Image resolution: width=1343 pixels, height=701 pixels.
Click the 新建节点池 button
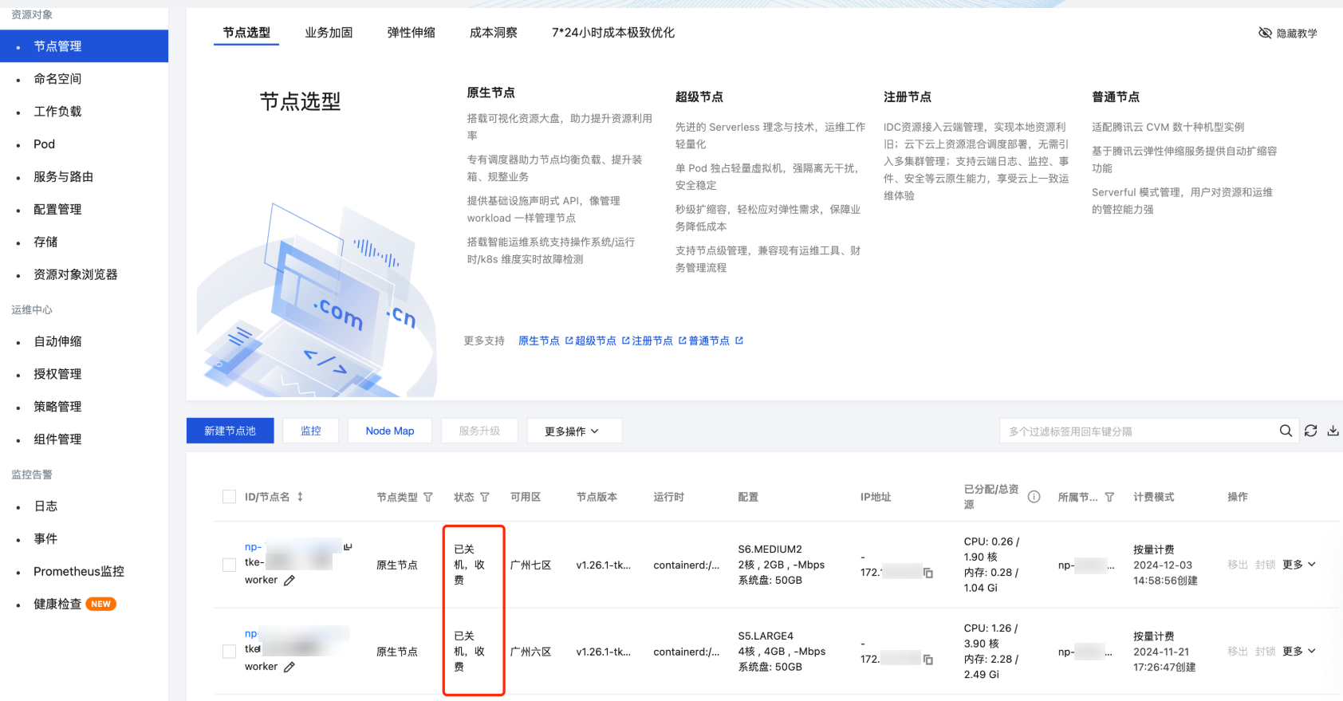click(x=230, y=431)
